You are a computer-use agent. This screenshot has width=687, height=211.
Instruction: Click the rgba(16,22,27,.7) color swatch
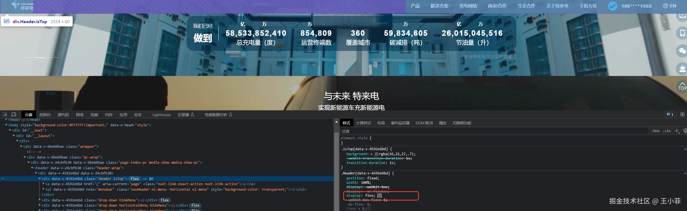376,154
